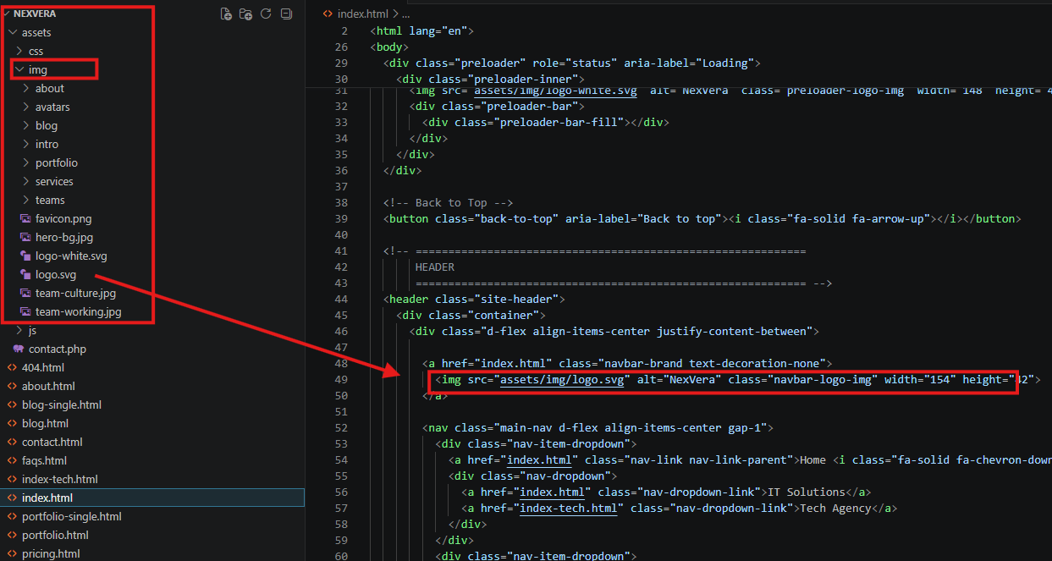Expand the teams folder
The width and height of the screenshot is (1052, 561).
coord(26,200)
